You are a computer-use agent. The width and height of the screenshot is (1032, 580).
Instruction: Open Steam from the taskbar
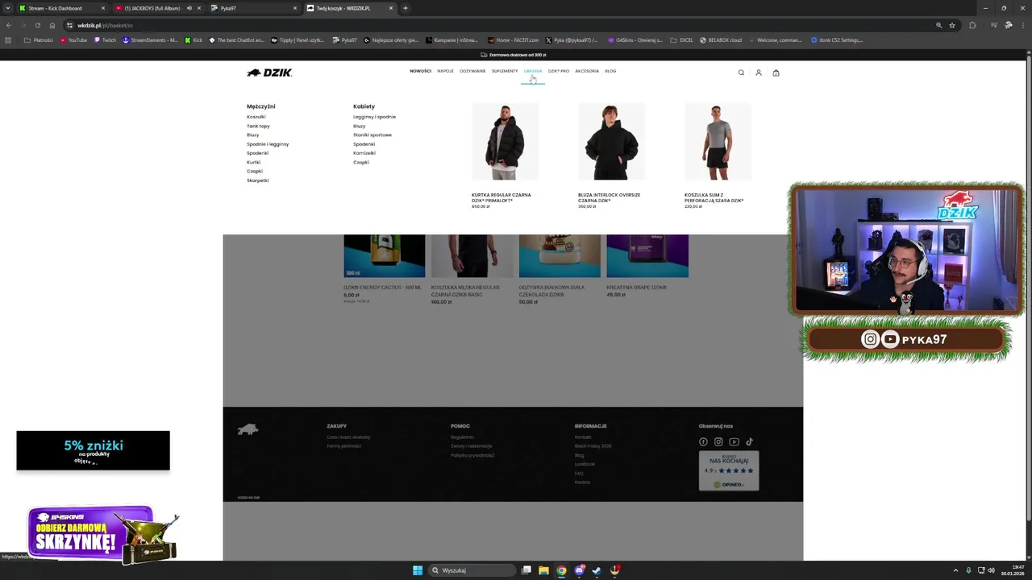597,570
